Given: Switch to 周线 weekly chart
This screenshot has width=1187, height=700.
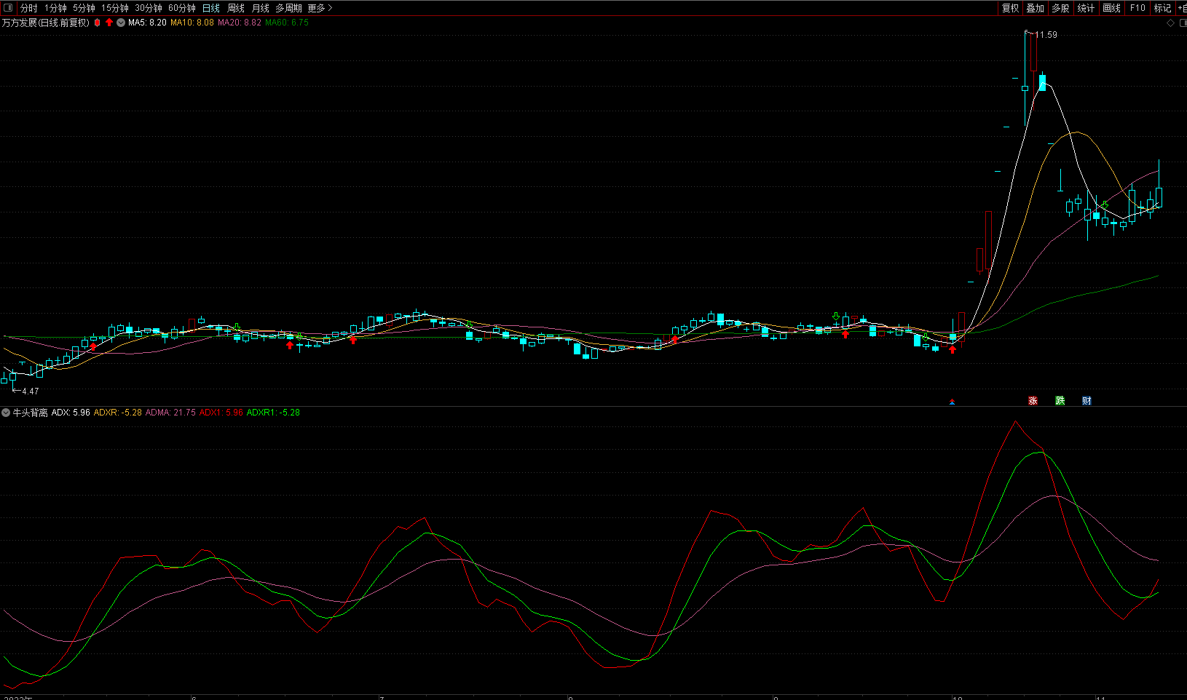Looking at the screenshot, I should [x=236, y=8].
